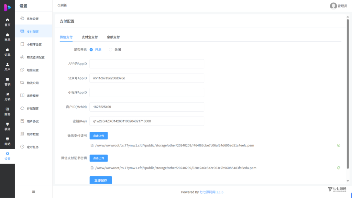Screen dimensions: 352x198
Task: Click the 刷新 refresh button
Action: (x=62, y=5)
